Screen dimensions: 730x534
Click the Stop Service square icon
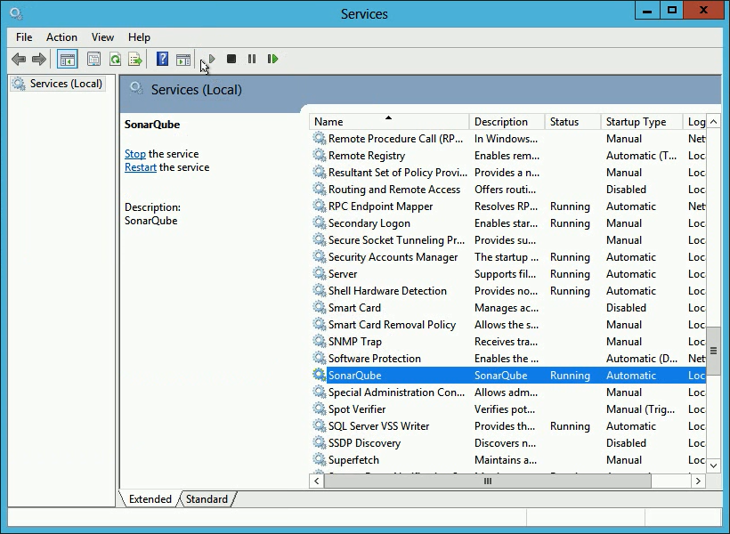pyautogui.click(x=231, y=59)
